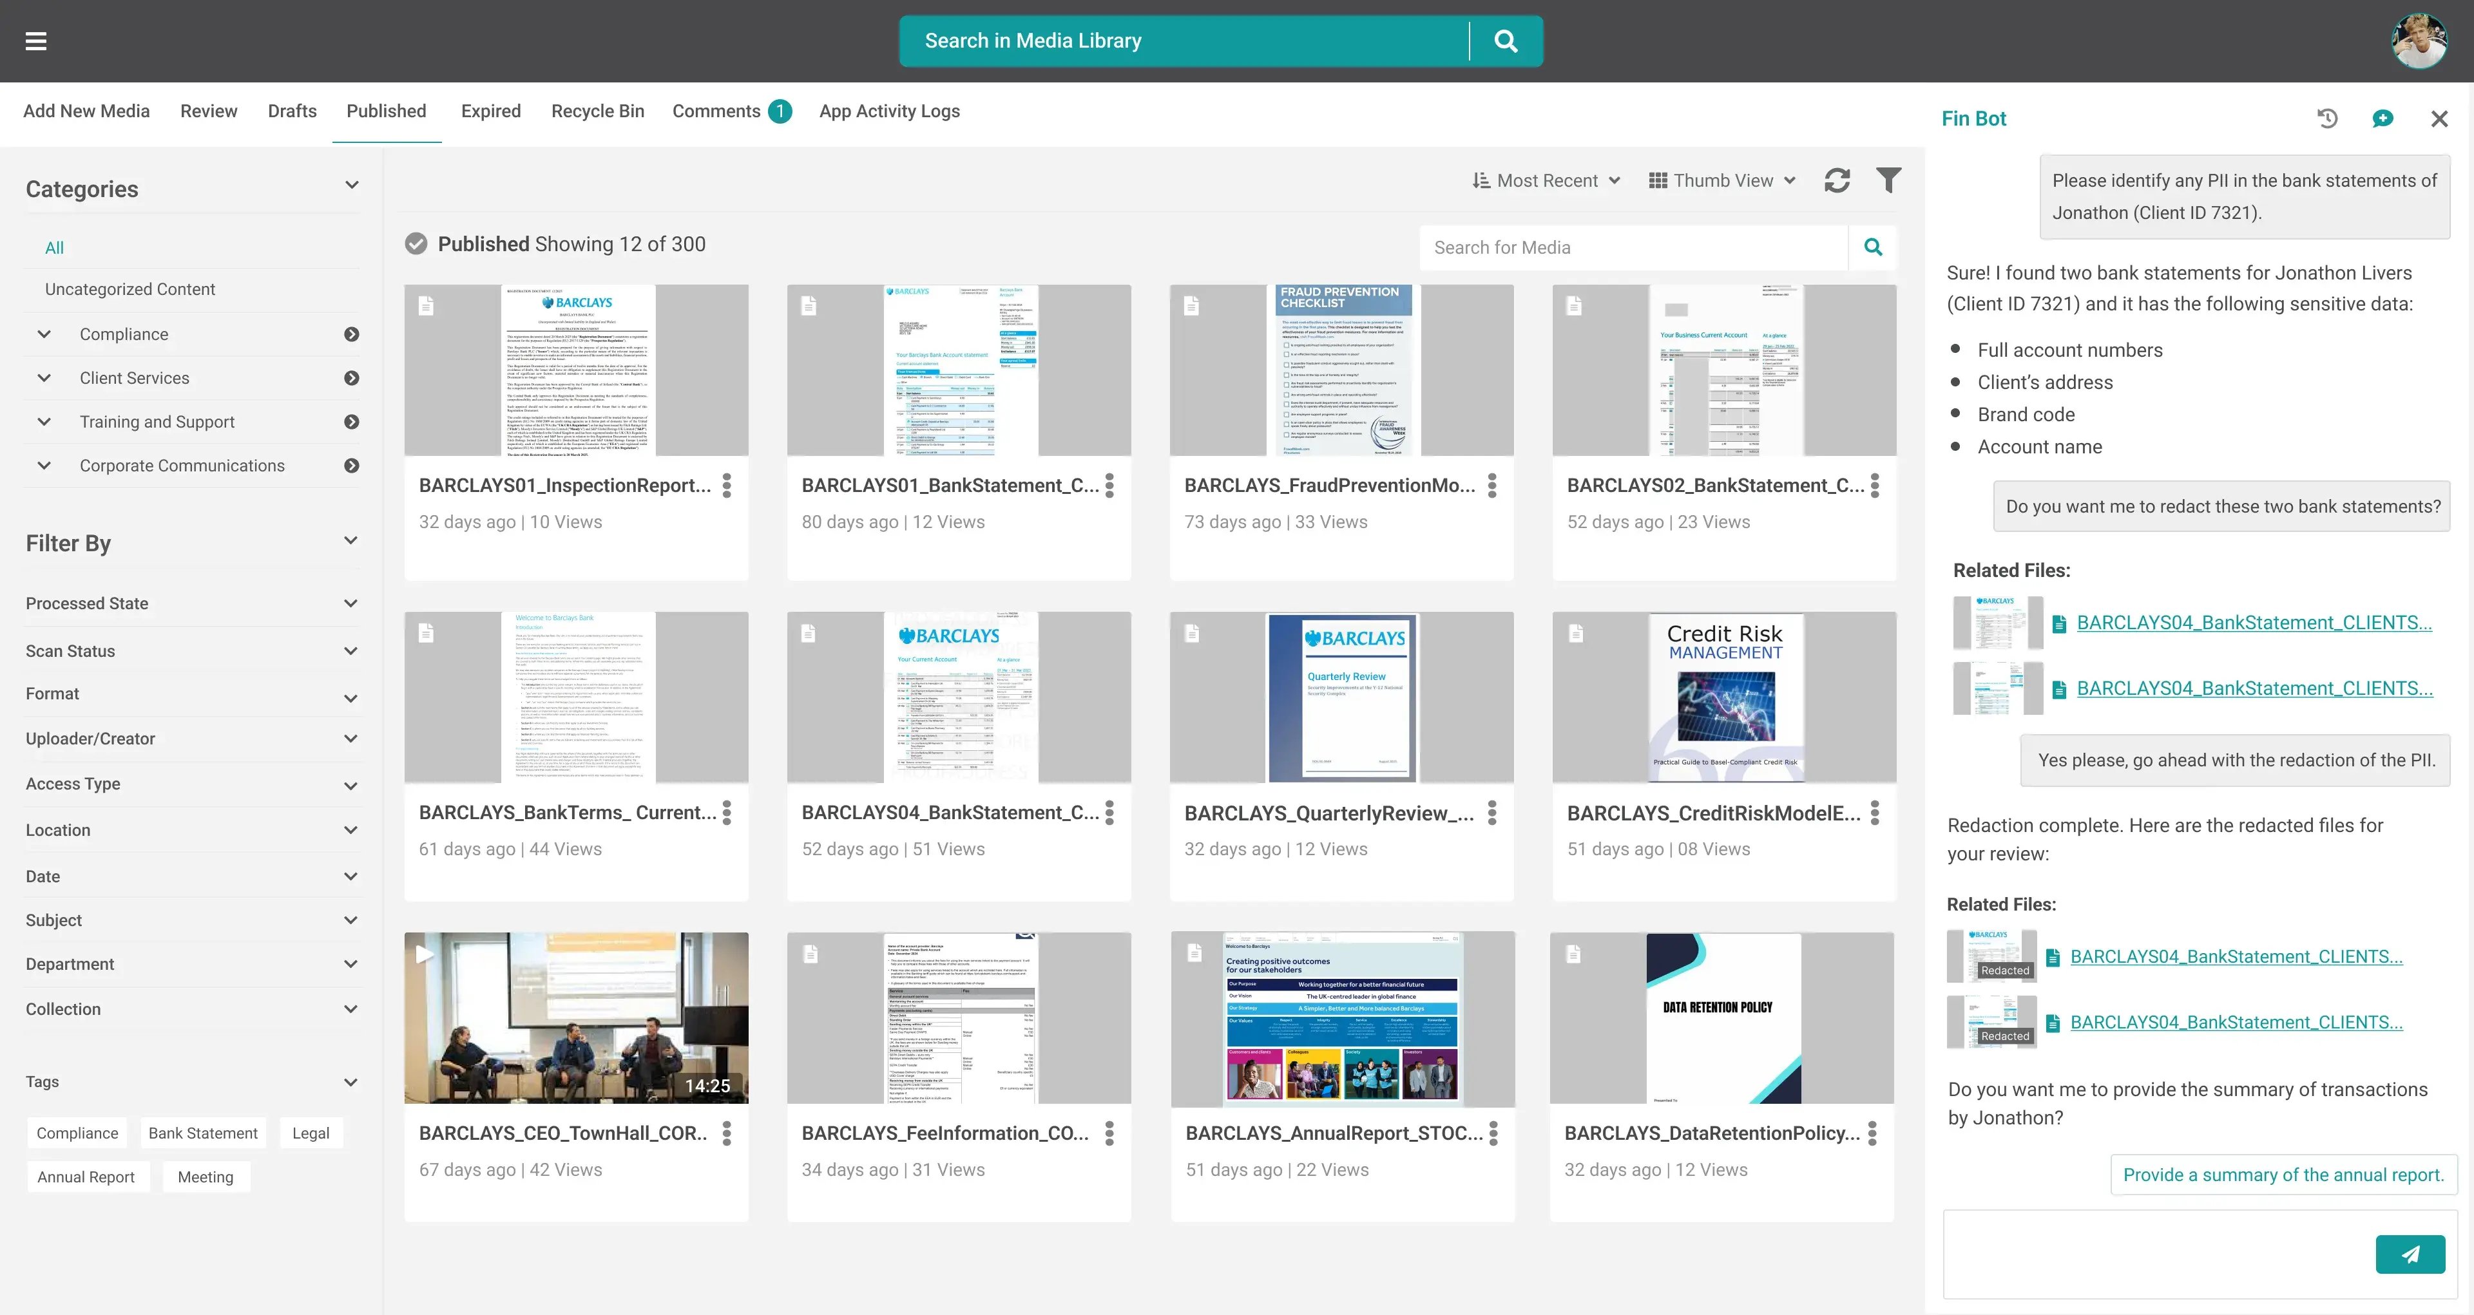Open options for BARCLAYS_DataRetentionPolicy card
2474x1315 pixels.
[x=1873, y=1133]
